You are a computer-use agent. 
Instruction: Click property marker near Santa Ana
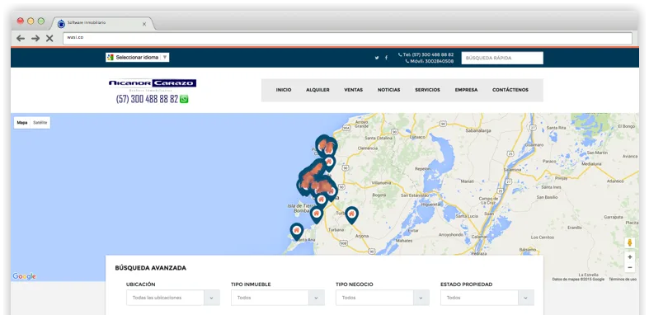pyautogui.click(x=296, y=231)
